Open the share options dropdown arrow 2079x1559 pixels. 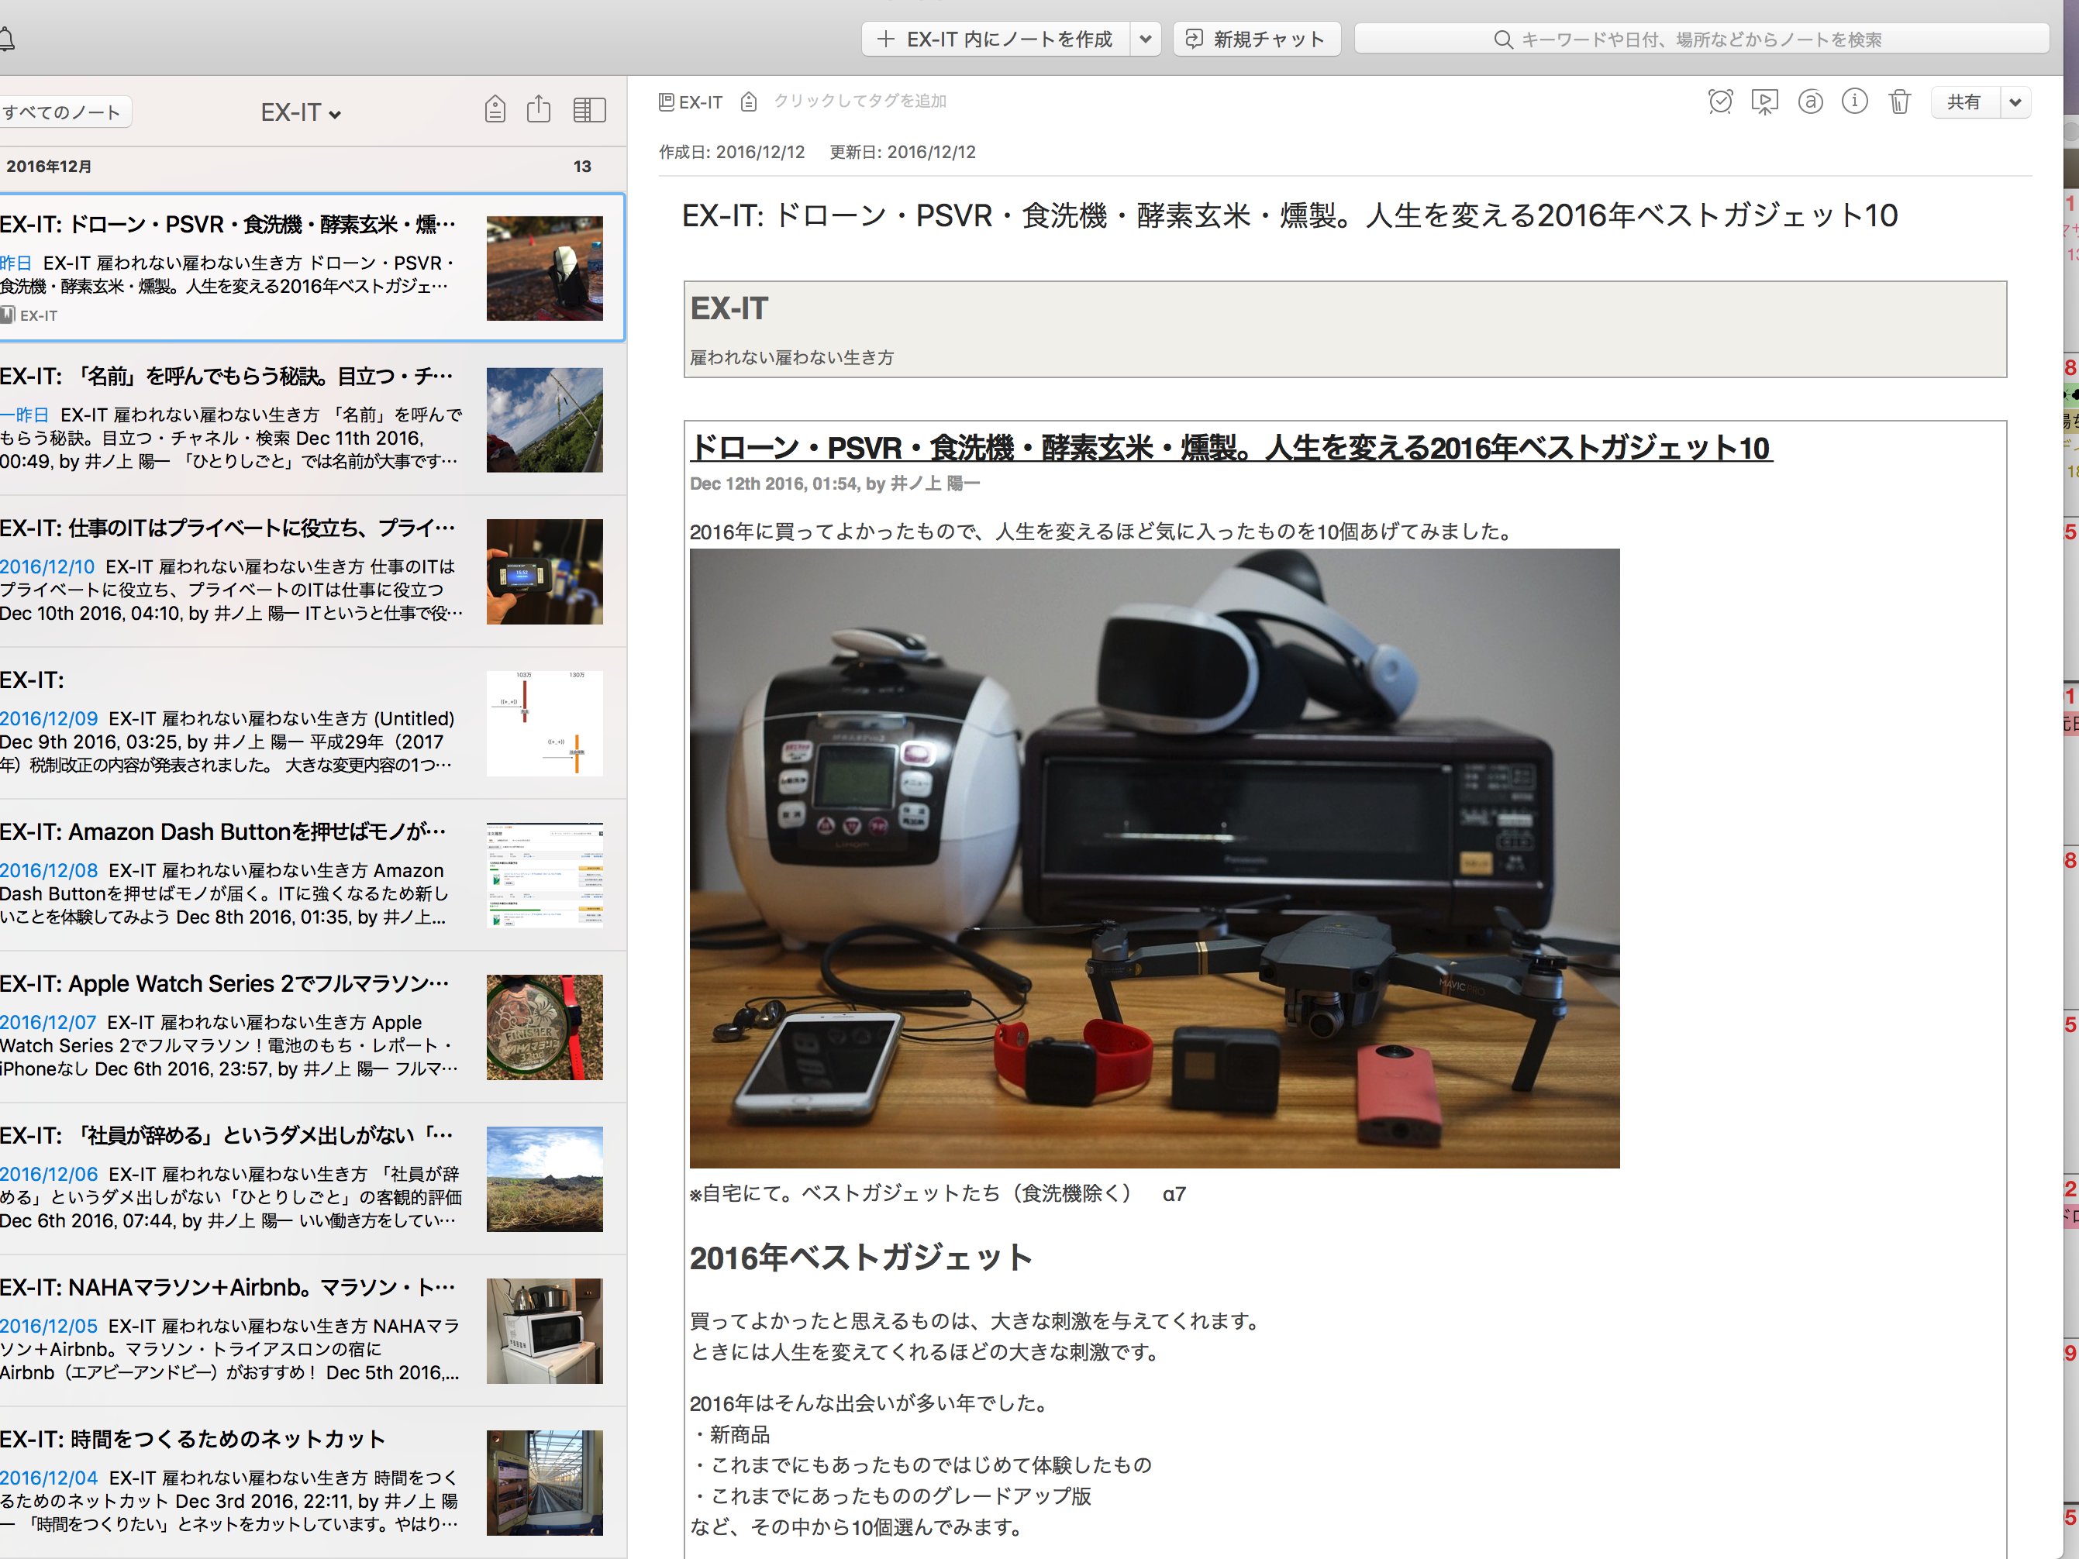click(2016, 102)
